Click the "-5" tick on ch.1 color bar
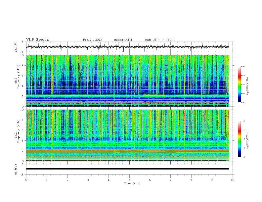This screenshot has width=262, height=202. click(244, 84)
